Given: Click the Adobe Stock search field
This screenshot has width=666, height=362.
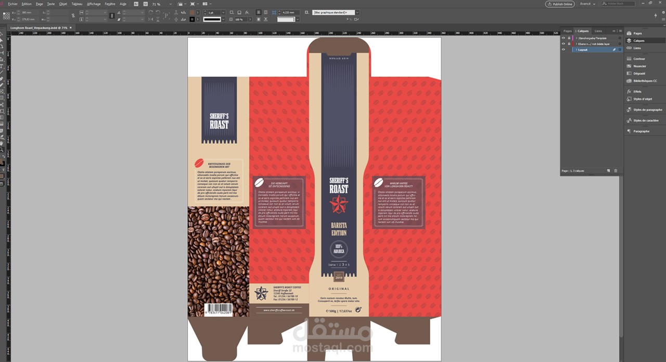Looking at the screenshot, I should [619, 4].
